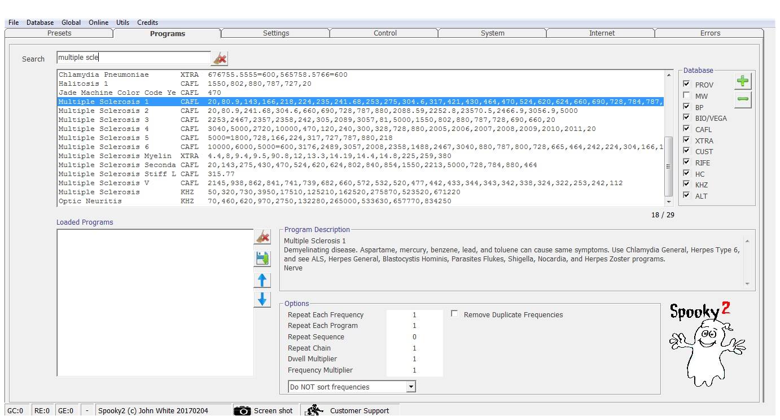Click the Spooky2 ghost logo

pos(708,344)
